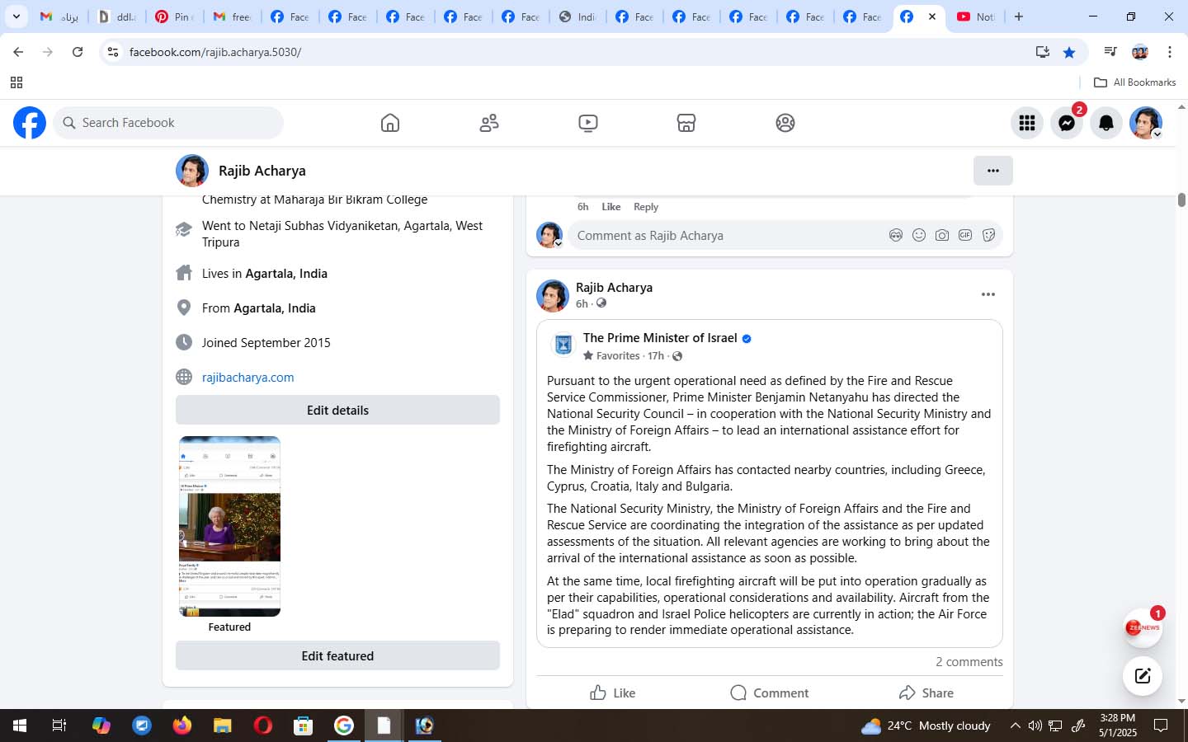Open Chrome profile avatar
The image size is (1188, 742).
(x=1140, y=52)
